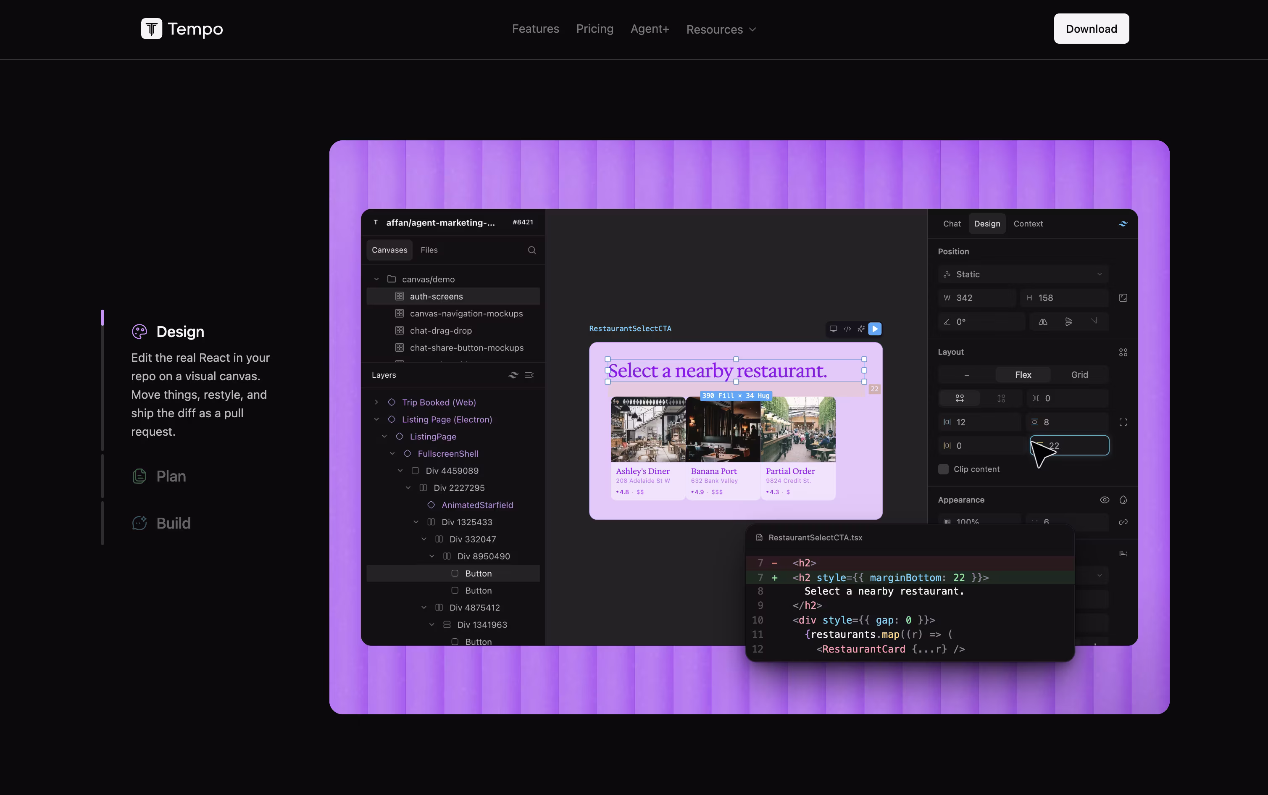
Task: Click the AnimatedStarfield component icon
Action: click(x=431, y=505)
